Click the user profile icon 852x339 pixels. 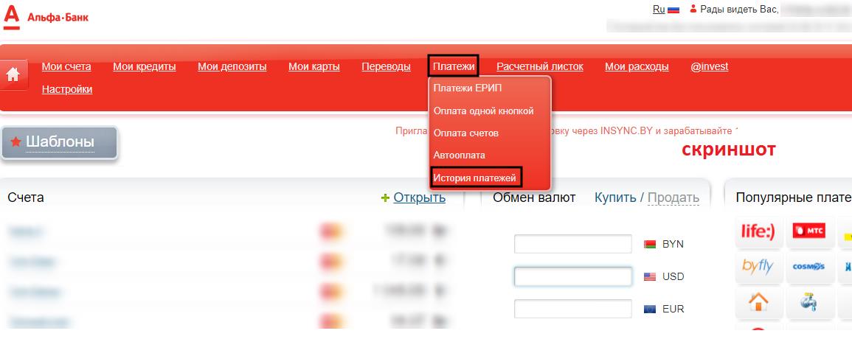pos(693,9)
